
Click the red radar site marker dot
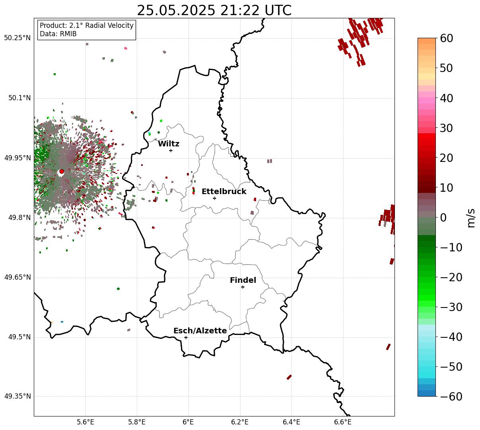tap(62, 171)
